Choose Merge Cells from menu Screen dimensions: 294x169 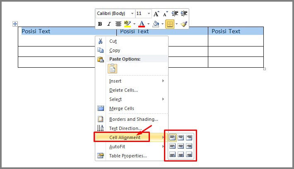click(132, 108)
